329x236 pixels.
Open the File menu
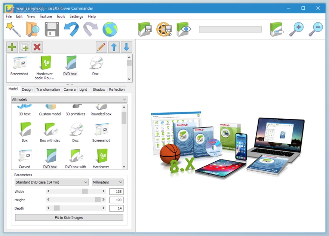[x=9, y=16]
